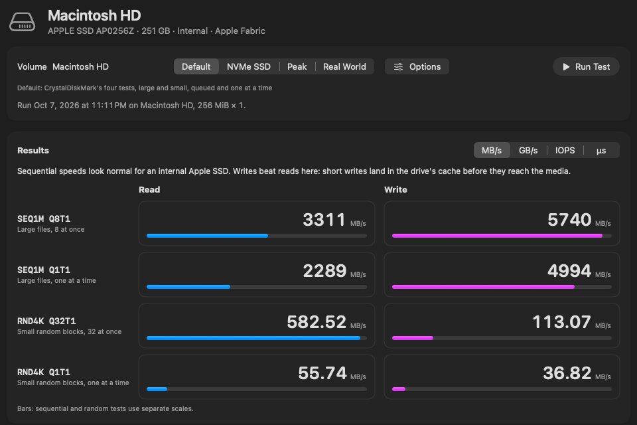Click the Bars separate scales footnote
Image resolution: width=637 pixels, height=425 pixels.
coord(106,409)
